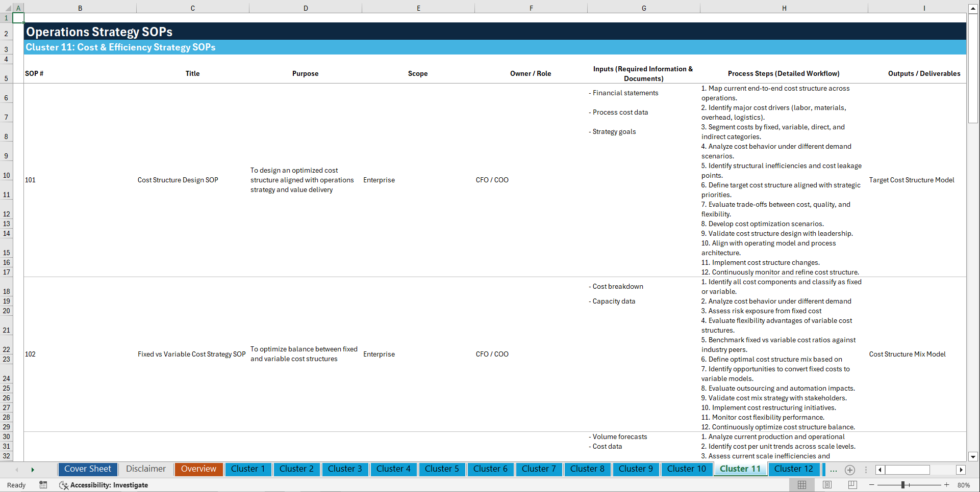Click the Accessibility Investigate status icon
980x492 pixels.
[104, 485]
